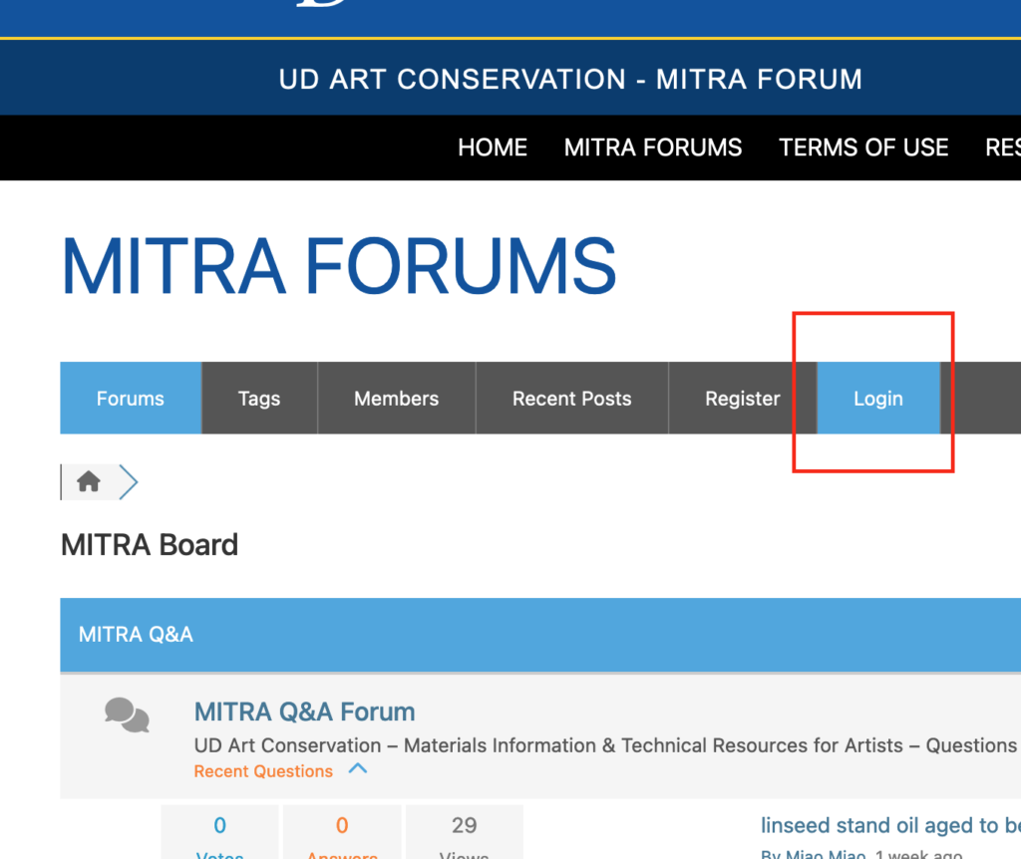
Task: Open the TERMS OF USE menu item
Action: (x=863, y=147)
